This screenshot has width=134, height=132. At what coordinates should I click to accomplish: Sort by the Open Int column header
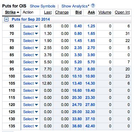[122, 12]
